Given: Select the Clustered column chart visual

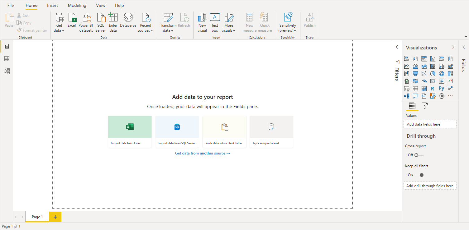Looking at the screenshot, I should click(433, 59).
